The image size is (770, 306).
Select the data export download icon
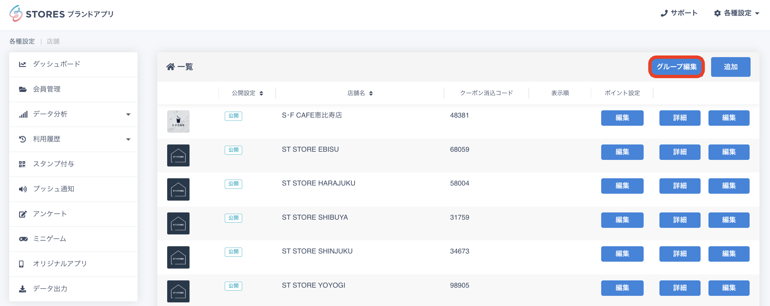(x=22, y=289)
